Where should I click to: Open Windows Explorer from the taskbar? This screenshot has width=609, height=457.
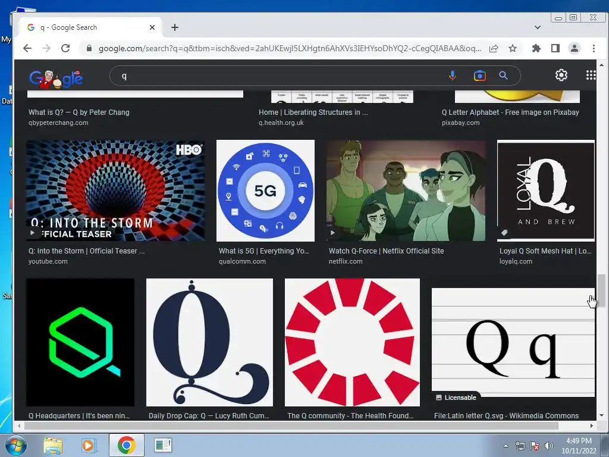pyautogui.click(x=53, y=445)
